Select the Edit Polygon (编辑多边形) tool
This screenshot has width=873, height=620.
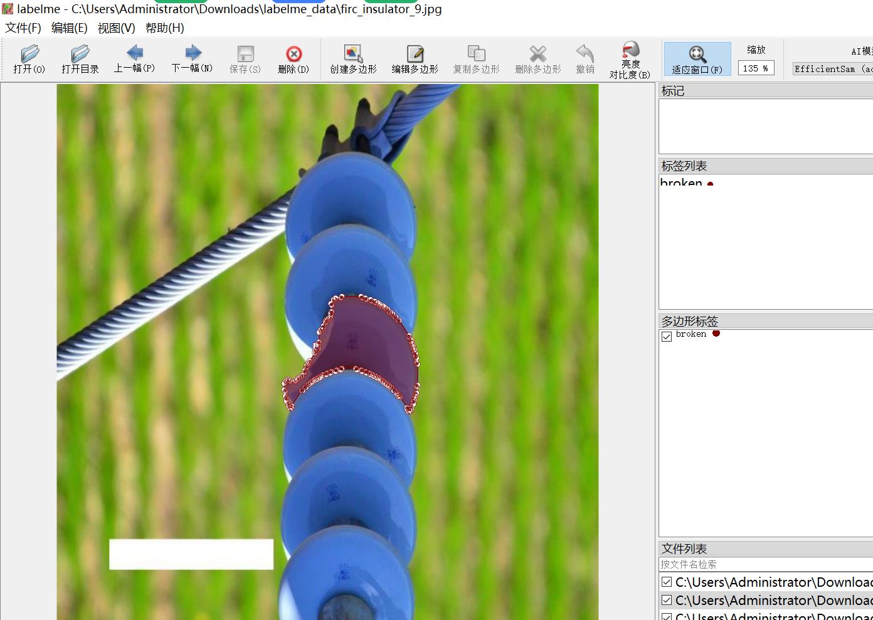(x=415, y=60)
